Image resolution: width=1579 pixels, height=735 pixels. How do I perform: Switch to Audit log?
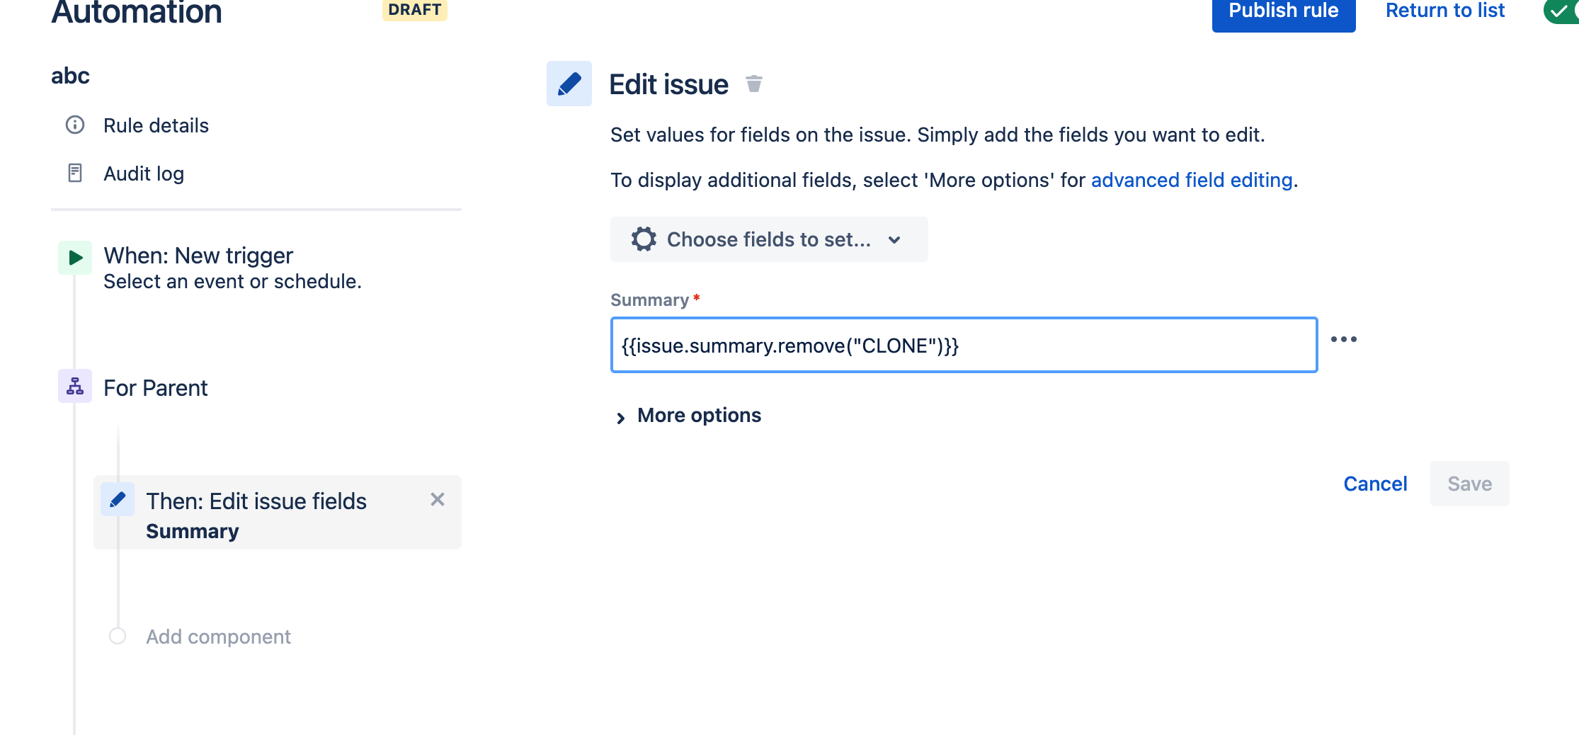click(x=144, y=173)
